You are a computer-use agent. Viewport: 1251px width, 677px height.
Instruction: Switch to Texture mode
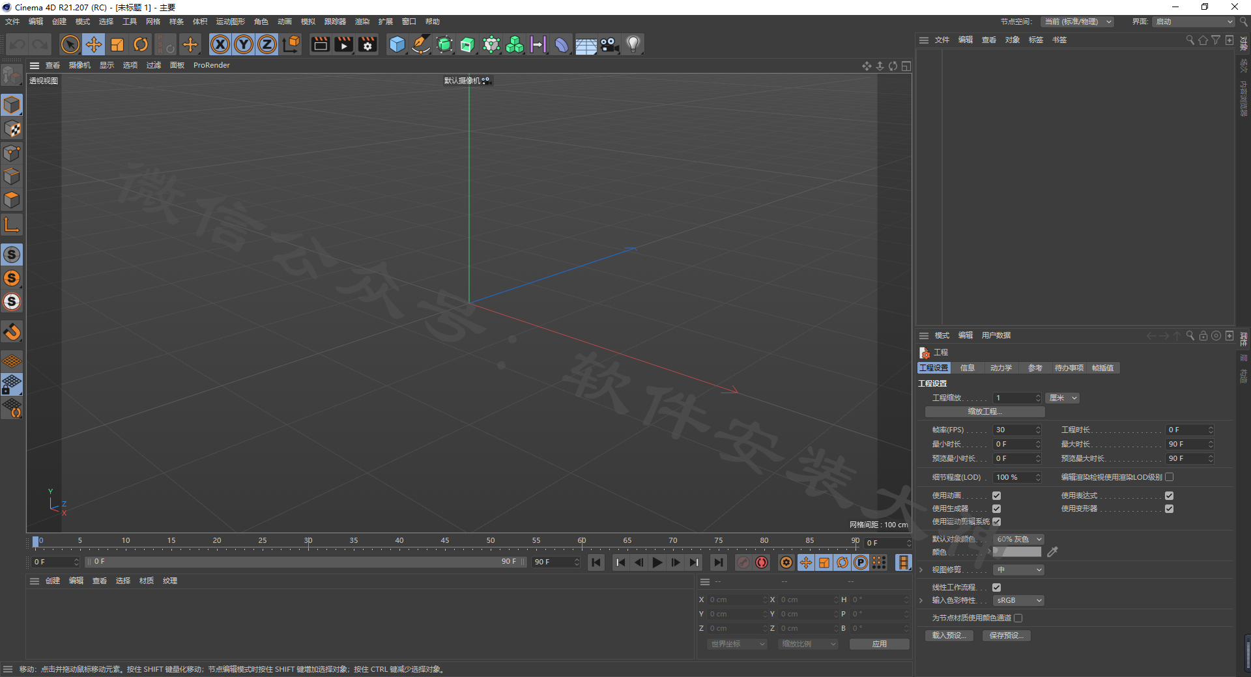12,129
